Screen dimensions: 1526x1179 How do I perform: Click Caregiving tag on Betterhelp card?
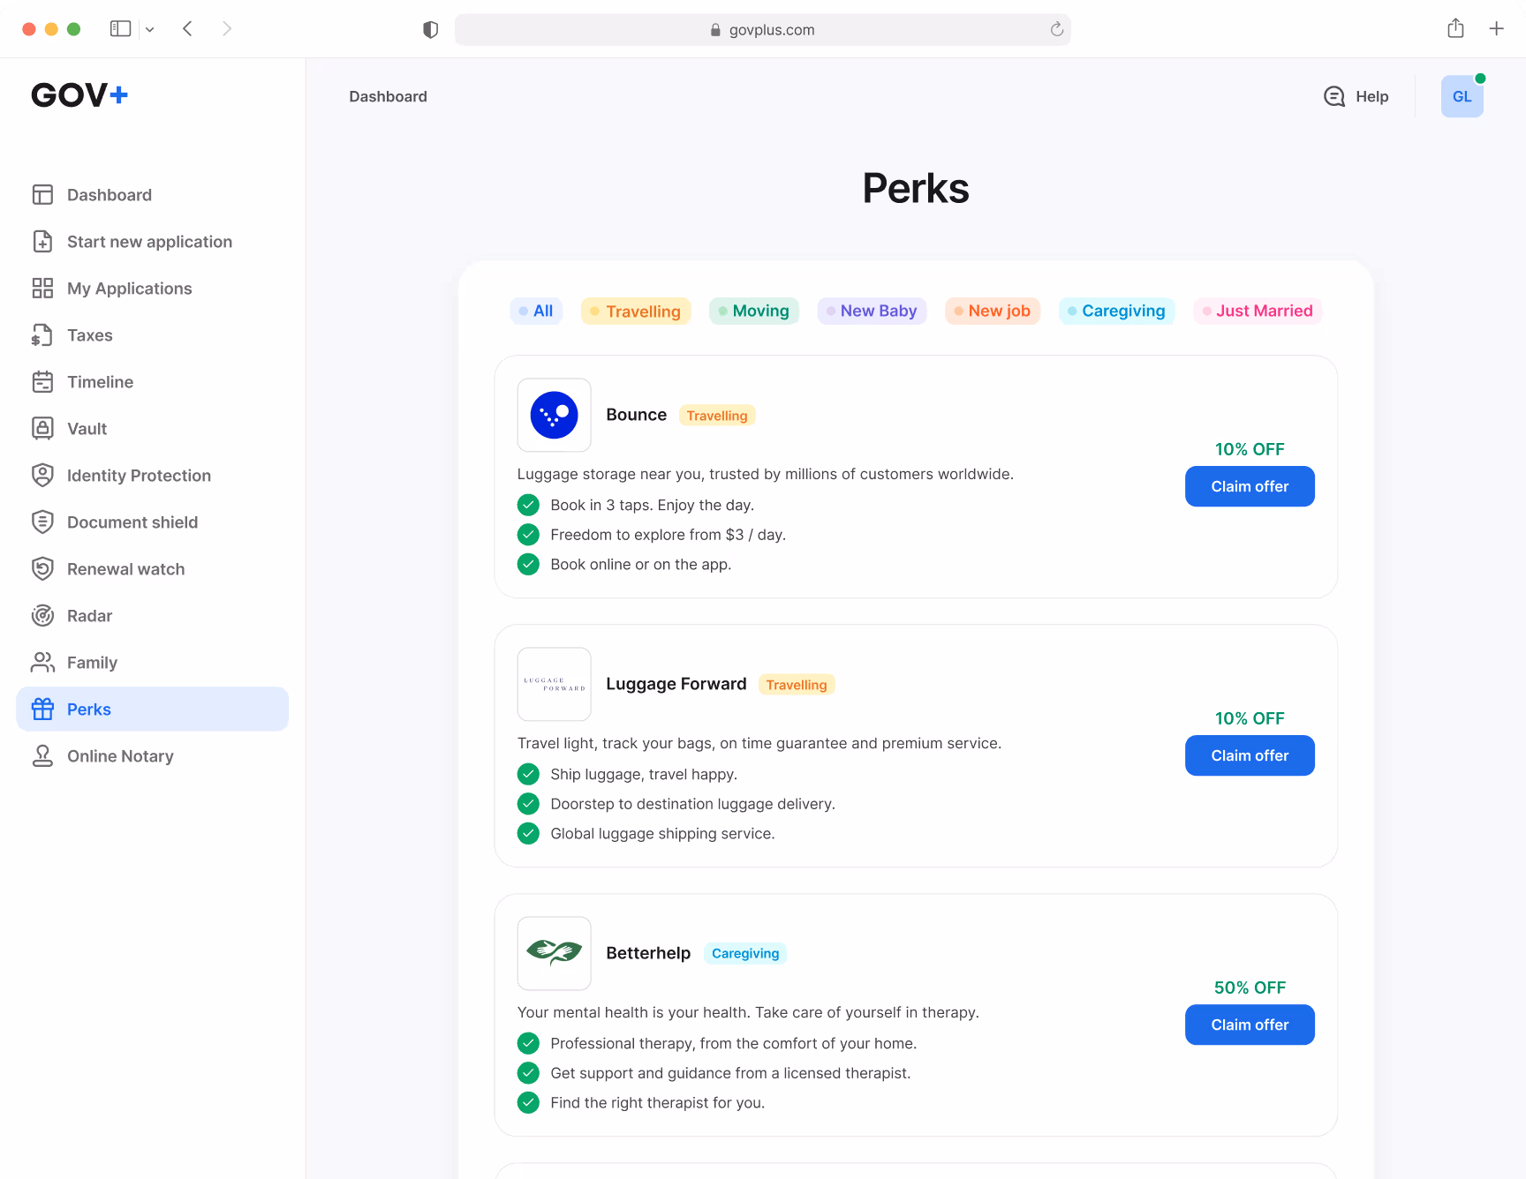pos(745,954)
